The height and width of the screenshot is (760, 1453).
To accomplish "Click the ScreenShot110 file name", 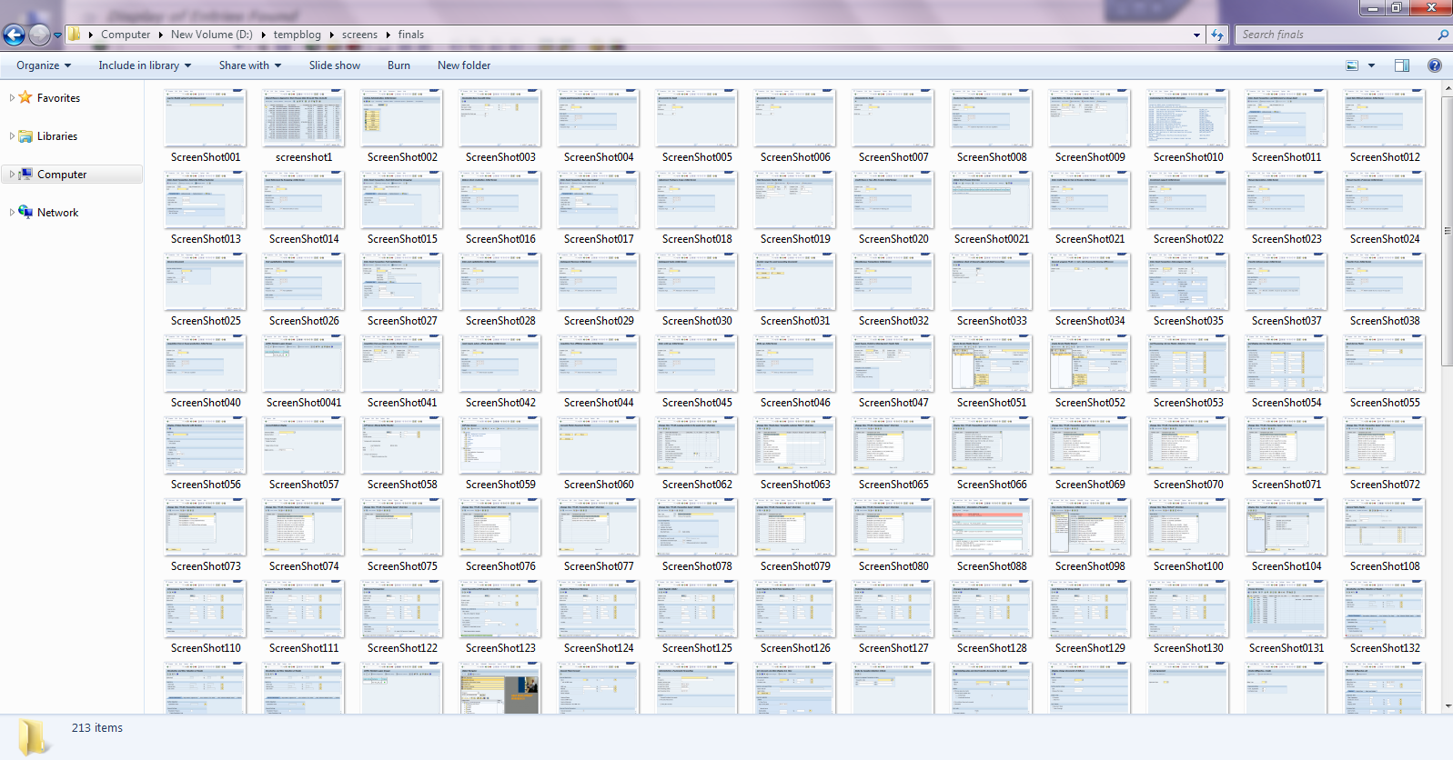I will [206, 648].
